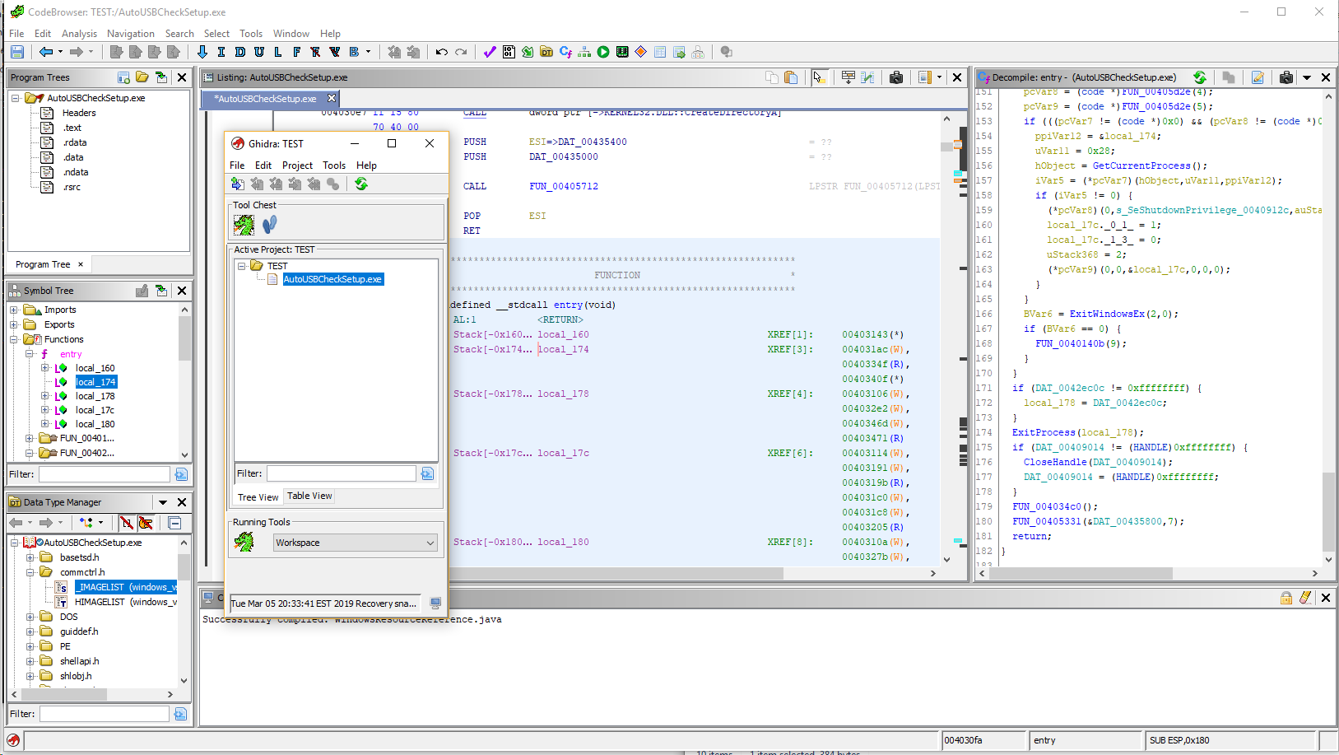Screen dimensions: 1339x755
Task: Take a snapshot of the Listing window
Action: [x=896, y=77]
